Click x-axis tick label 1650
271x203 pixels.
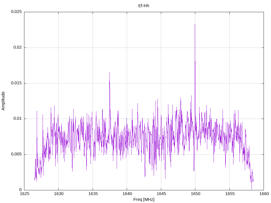pos(196,194)
